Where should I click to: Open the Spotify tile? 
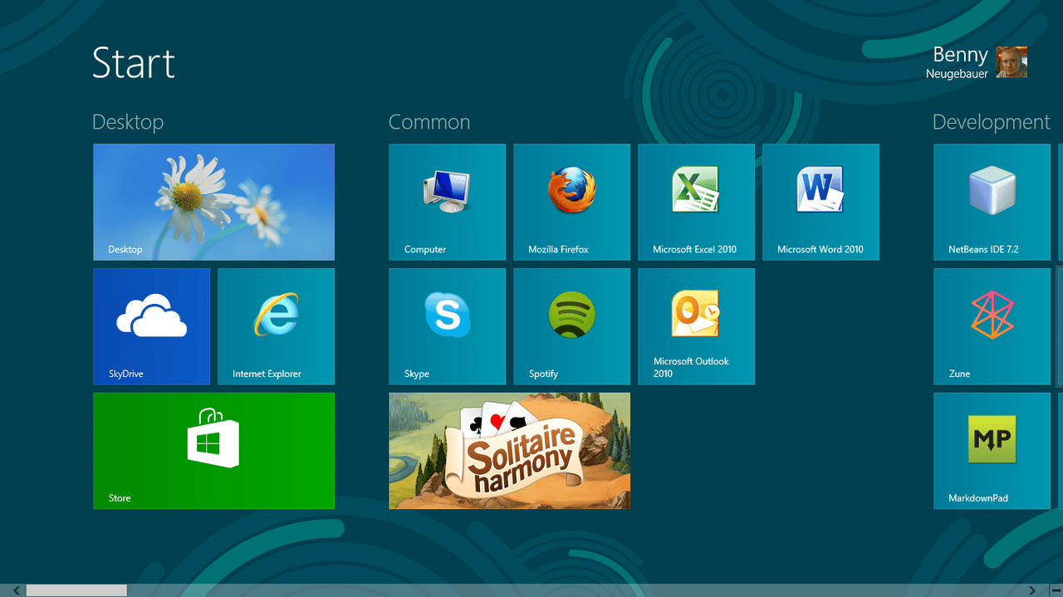coord(571,326)
